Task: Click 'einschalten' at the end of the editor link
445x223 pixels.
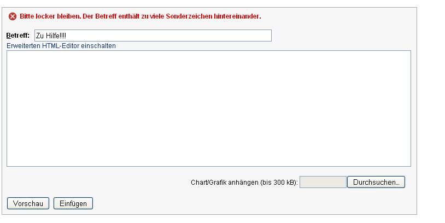Action: click(x=98, y=46)
